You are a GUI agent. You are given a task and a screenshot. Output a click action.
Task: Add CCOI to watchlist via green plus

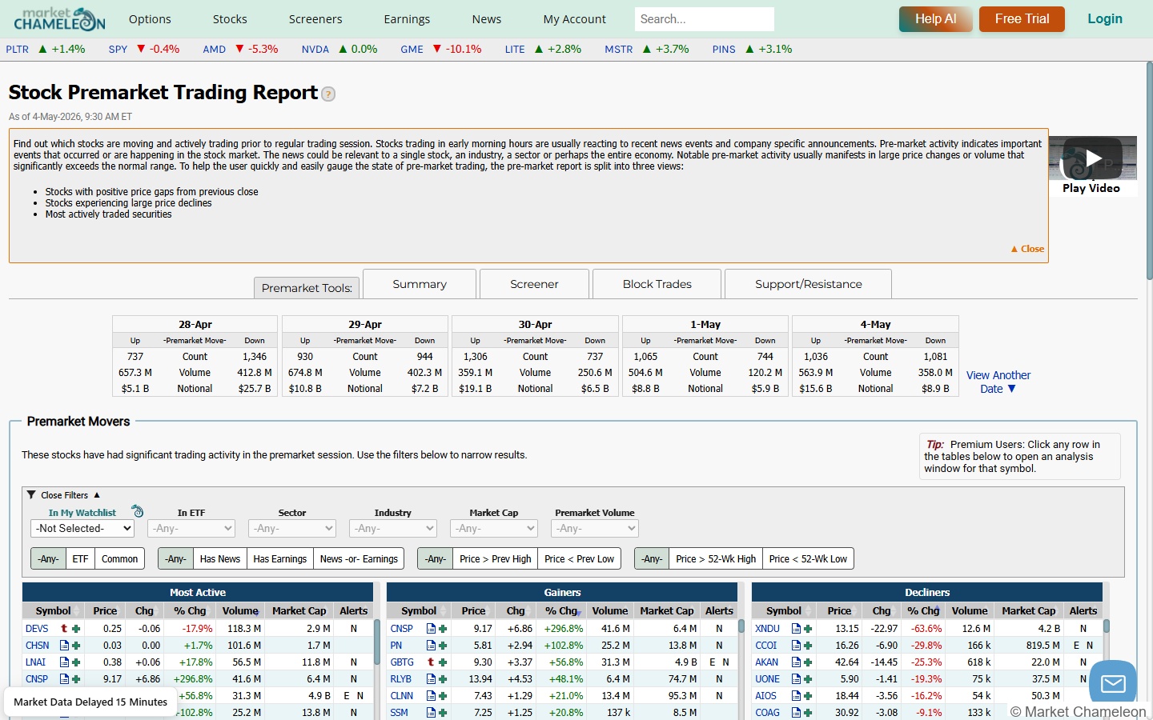click(x=808, y=646)
